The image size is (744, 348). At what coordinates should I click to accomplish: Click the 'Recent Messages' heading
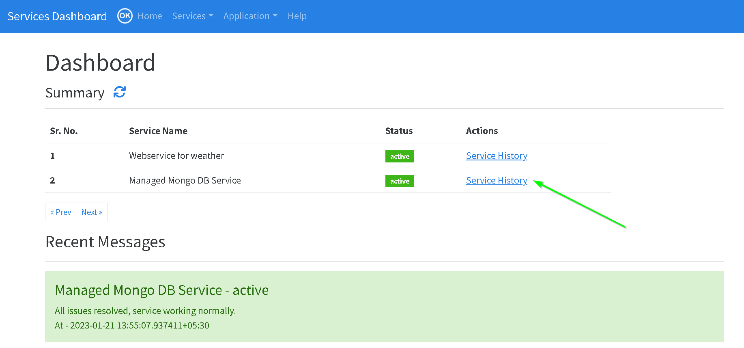click(105, 242)
